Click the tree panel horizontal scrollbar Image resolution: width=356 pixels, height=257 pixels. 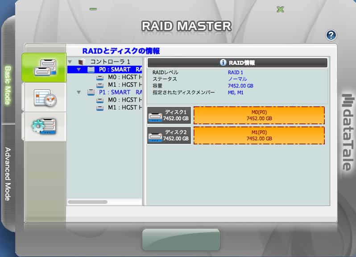pos(87,202)
